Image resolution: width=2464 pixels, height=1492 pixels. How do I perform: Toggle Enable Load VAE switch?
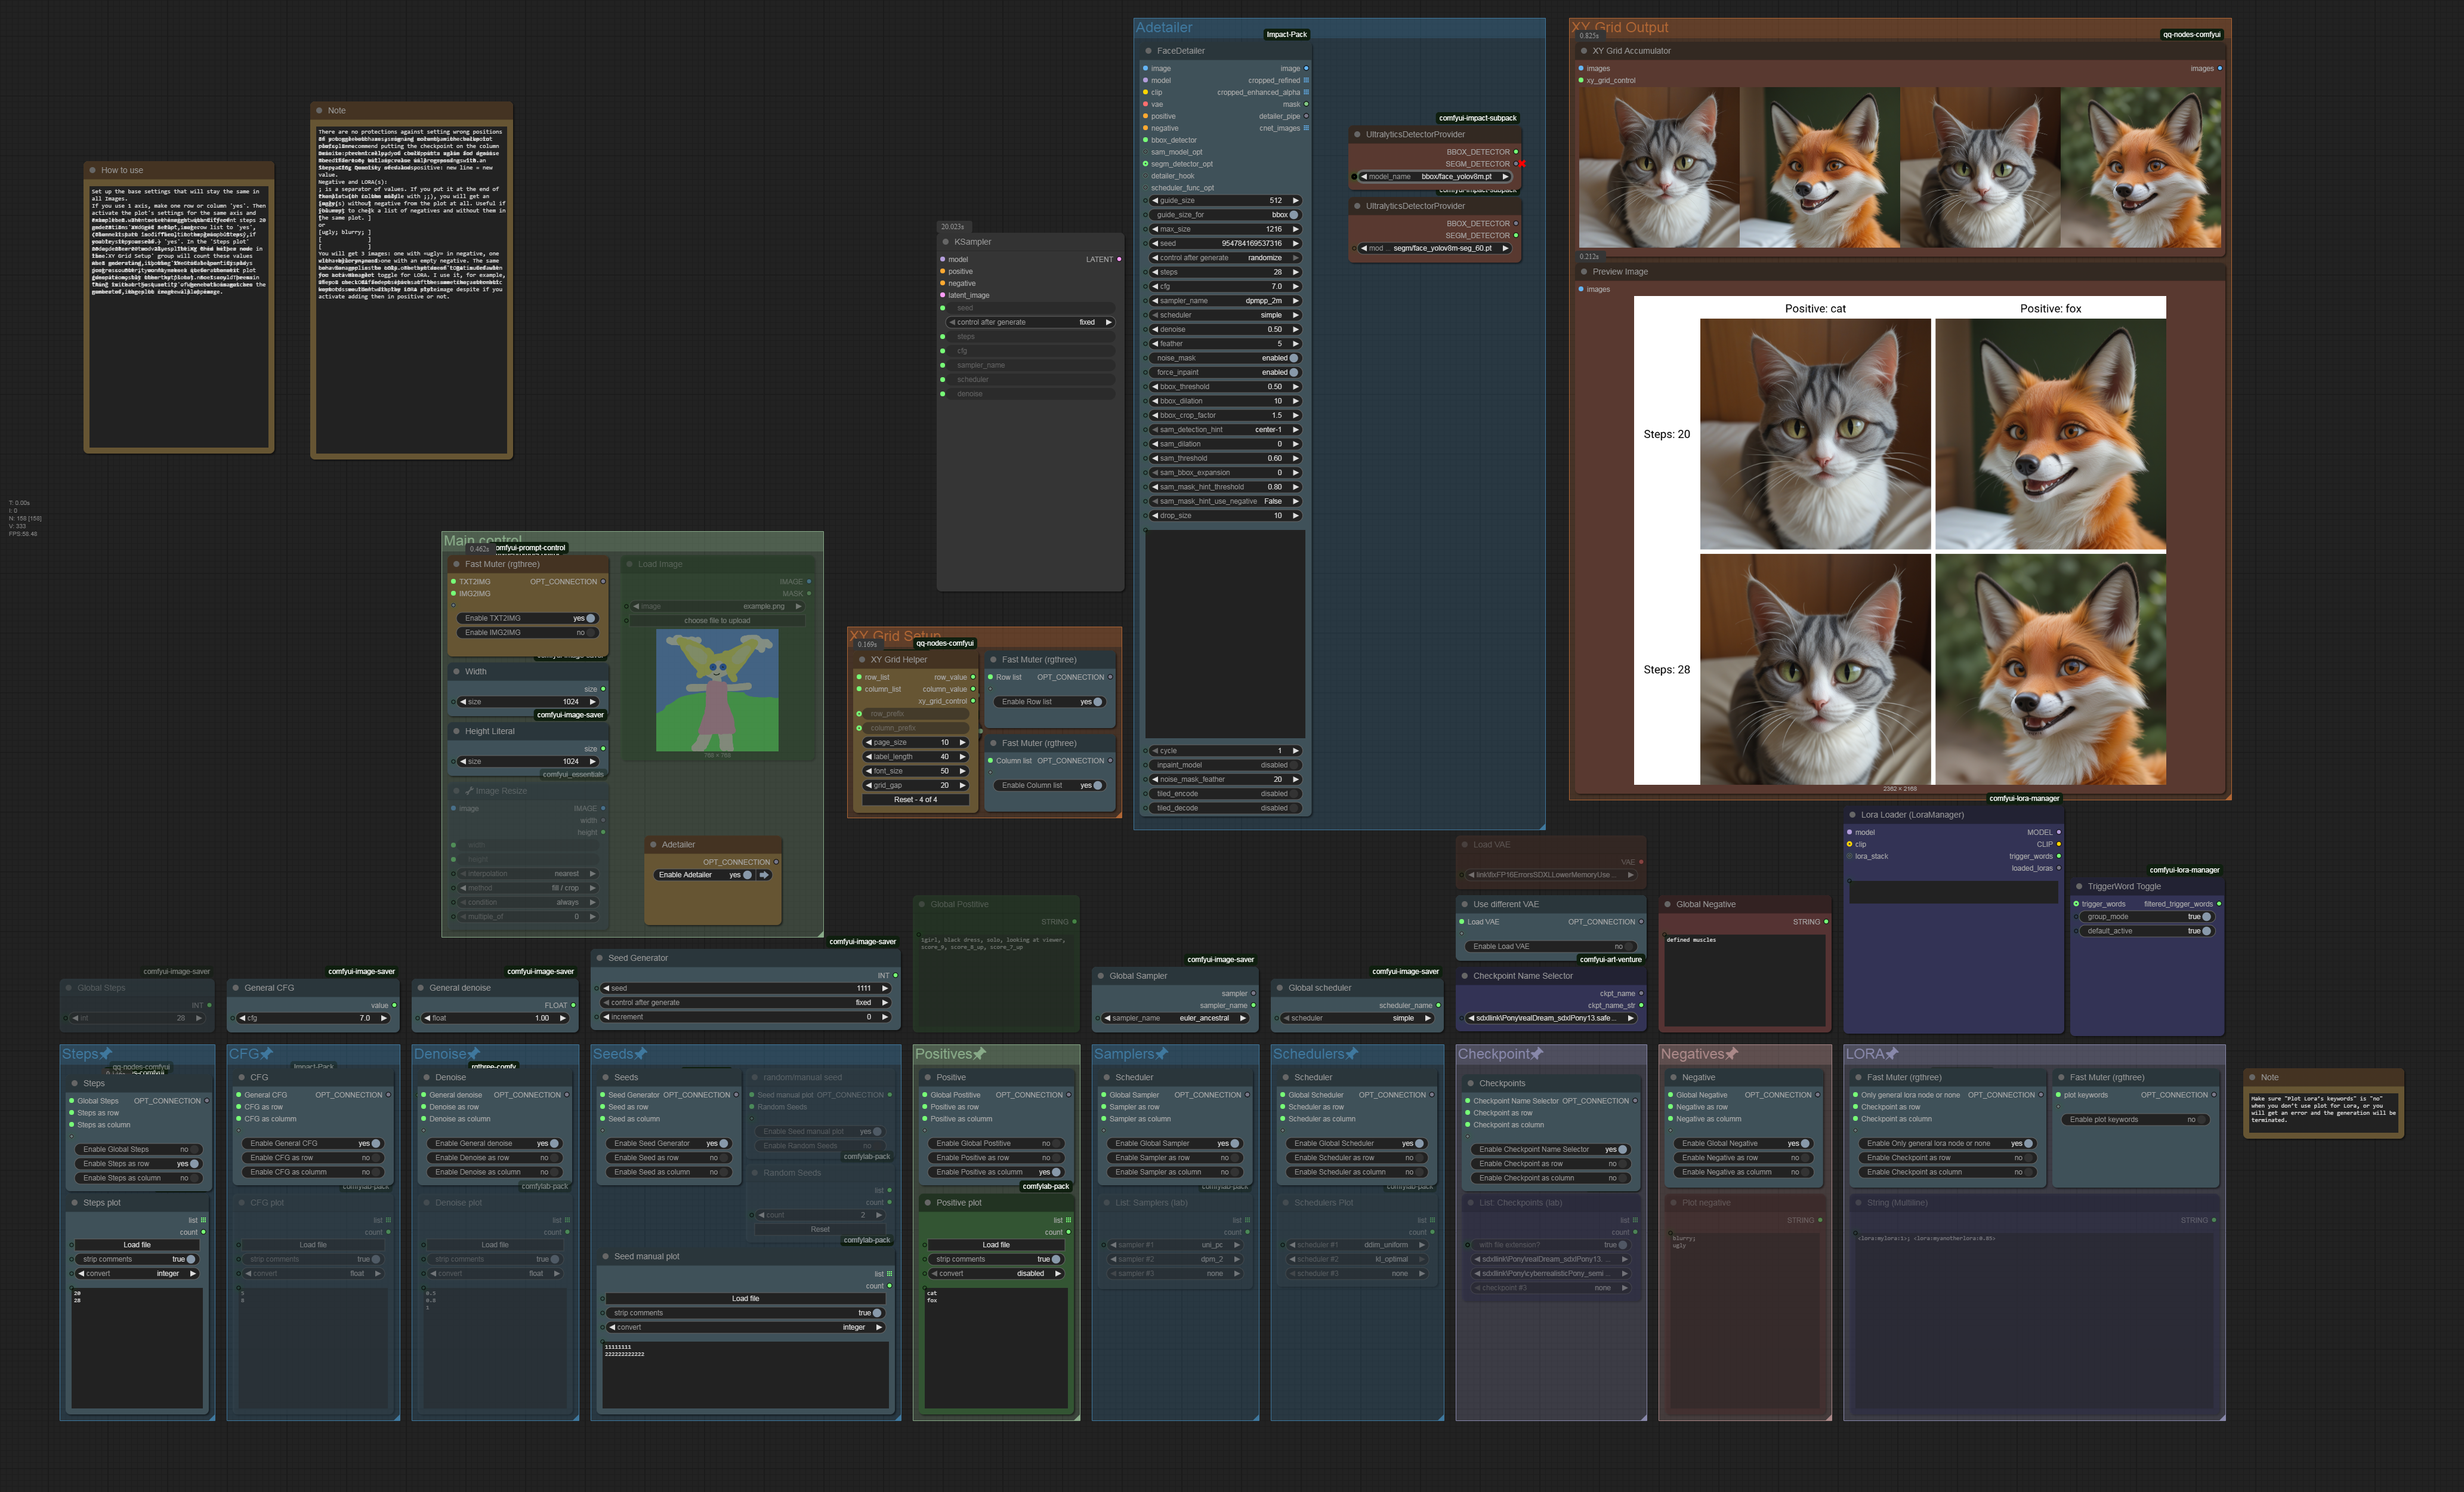(1630, 947)
